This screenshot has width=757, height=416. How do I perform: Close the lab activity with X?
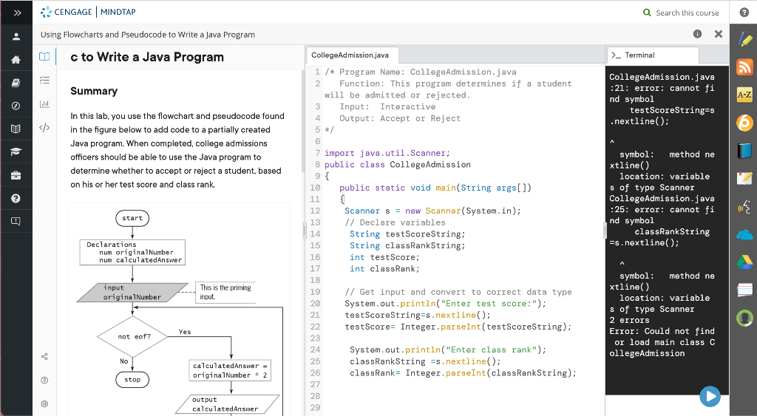[x=719, y=34]
